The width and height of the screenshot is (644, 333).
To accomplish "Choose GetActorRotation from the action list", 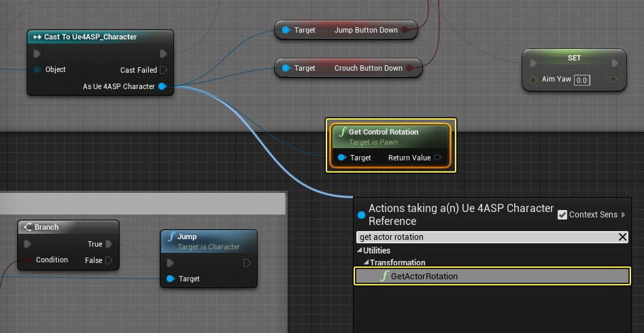I will pos(492,276).
